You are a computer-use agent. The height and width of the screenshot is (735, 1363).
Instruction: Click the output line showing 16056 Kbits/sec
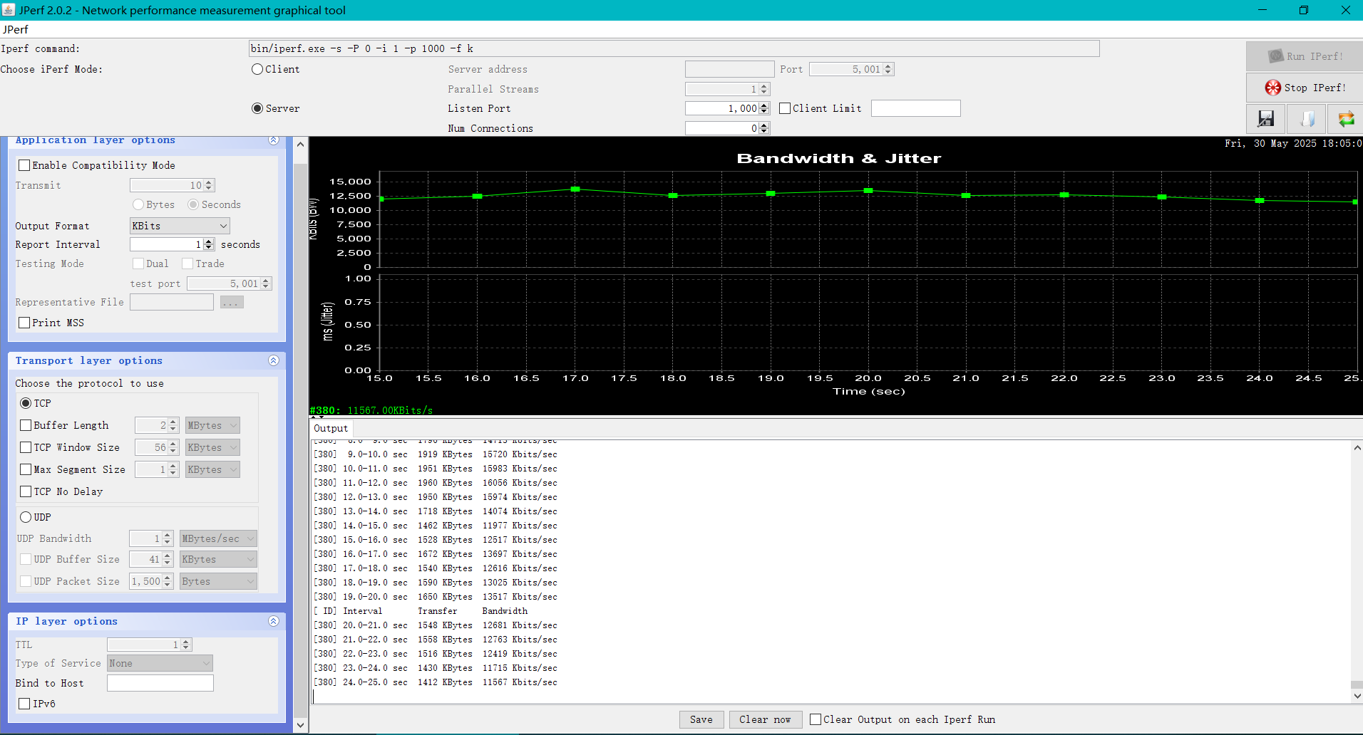pyautogui.click(x=436, y=483)
